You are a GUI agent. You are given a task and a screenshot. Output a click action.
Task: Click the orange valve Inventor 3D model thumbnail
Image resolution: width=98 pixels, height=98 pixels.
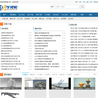tap(84, 84)
